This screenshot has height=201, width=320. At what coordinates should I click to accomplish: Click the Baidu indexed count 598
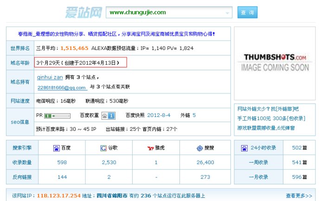[x=62, y=163]
